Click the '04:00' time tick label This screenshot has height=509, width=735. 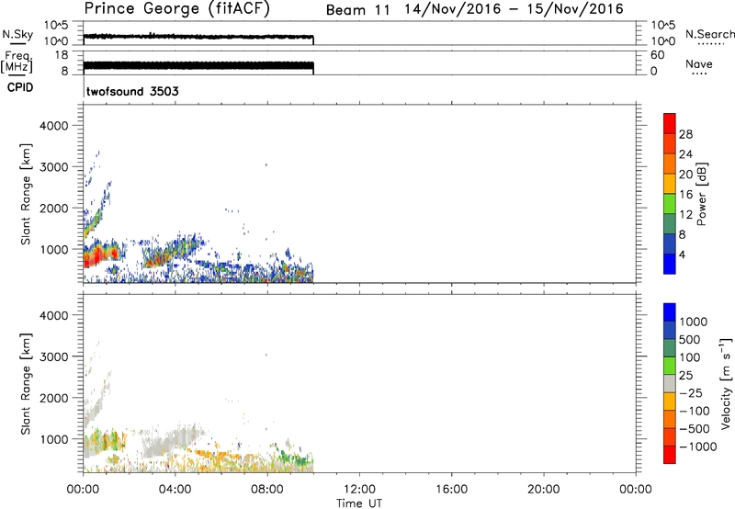coord(175,490)
